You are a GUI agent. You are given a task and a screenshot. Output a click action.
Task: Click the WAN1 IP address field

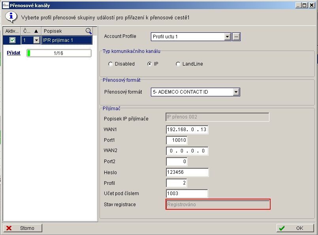187,130
